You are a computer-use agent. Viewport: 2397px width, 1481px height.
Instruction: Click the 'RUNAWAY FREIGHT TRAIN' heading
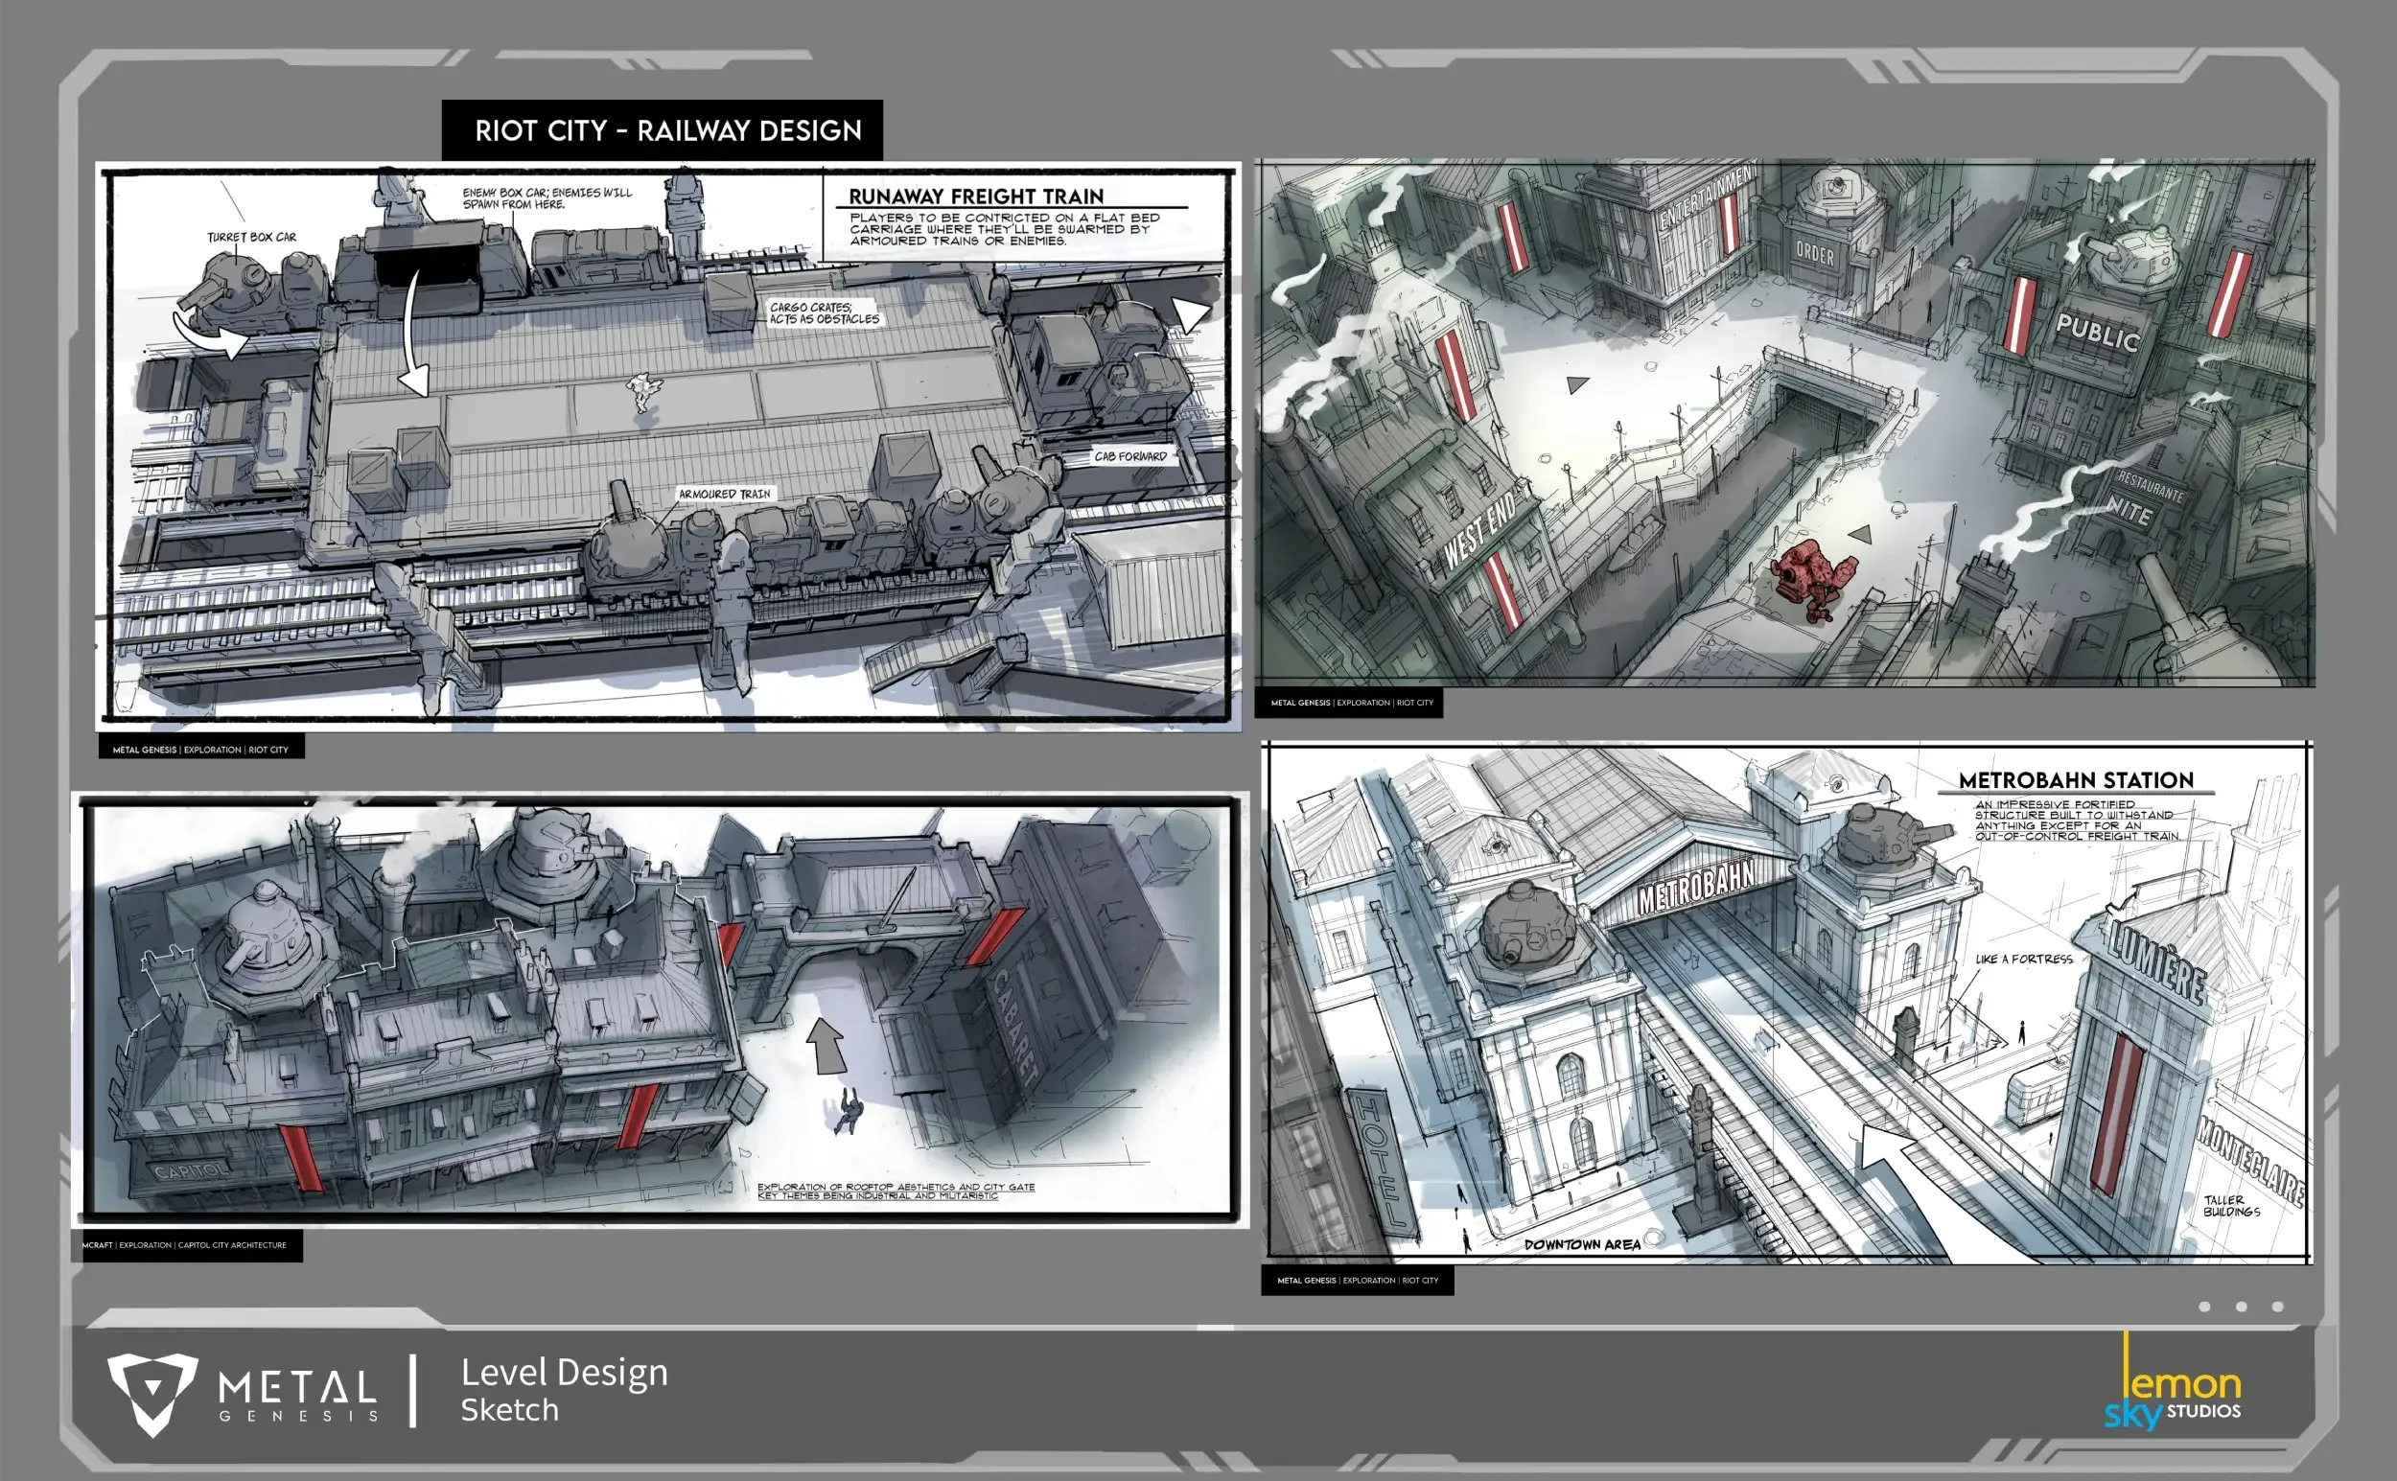tap(976, 196)
